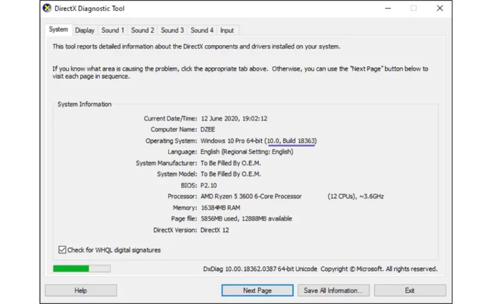486x304 pixels.
Task: Click the DirectX Diagnostic Tool title icon
Action: point(47,9)
